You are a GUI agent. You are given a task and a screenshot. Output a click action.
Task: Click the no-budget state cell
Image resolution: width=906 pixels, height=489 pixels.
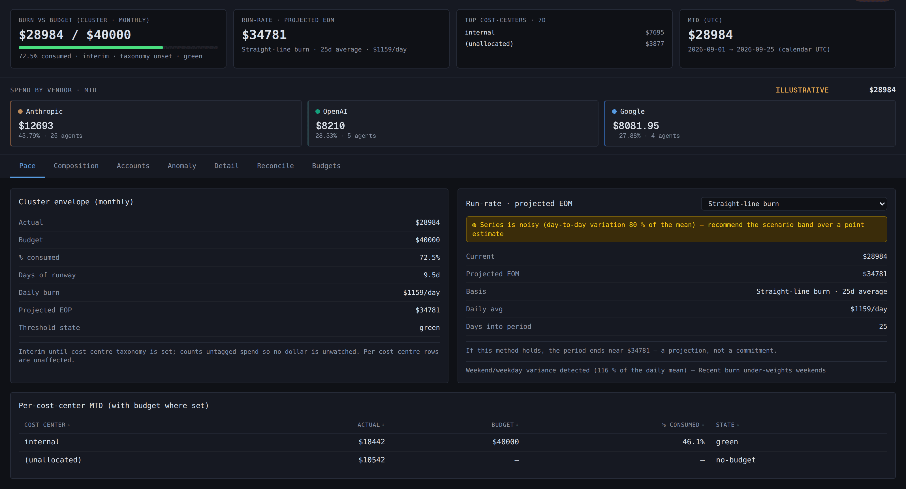click(x=736, y=460)
